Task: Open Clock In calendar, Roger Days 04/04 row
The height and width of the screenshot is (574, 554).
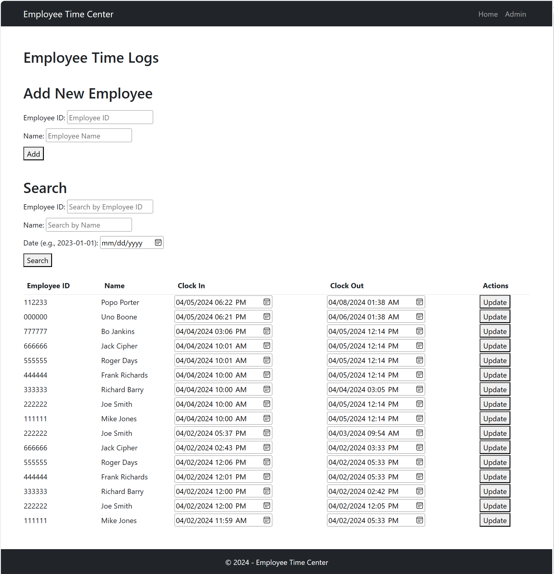Action: (x=267, y=360)
